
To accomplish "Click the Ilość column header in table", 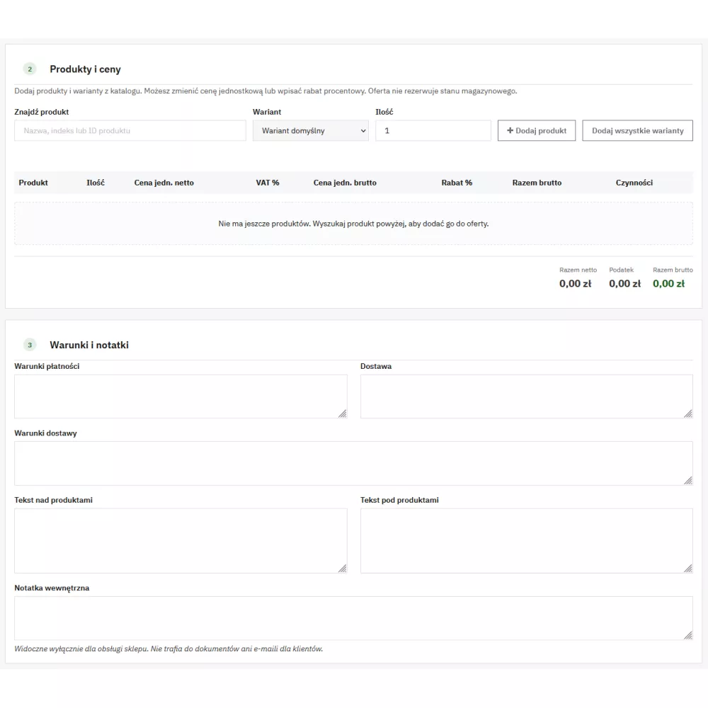I will click(x=96, y=183).
